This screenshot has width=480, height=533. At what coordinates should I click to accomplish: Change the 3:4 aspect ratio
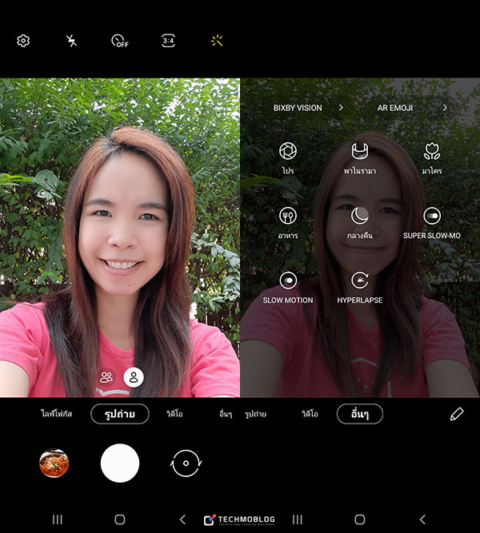click(x=168, y=41)
